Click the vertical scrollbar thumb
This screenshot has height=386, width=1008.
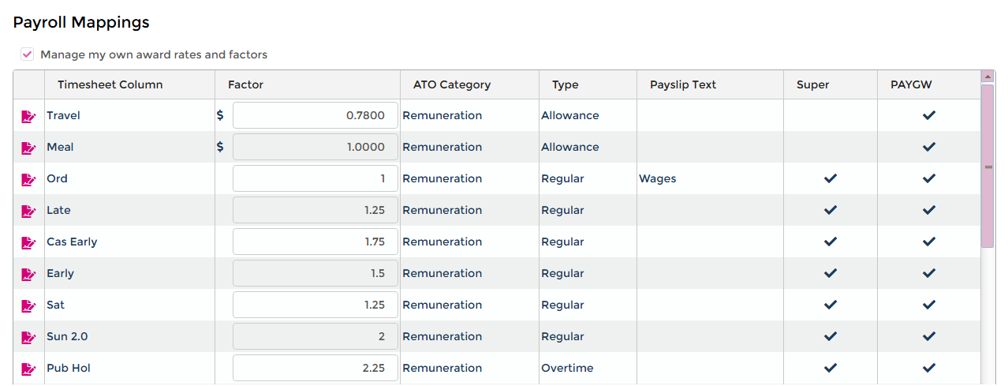click(987, 166)
